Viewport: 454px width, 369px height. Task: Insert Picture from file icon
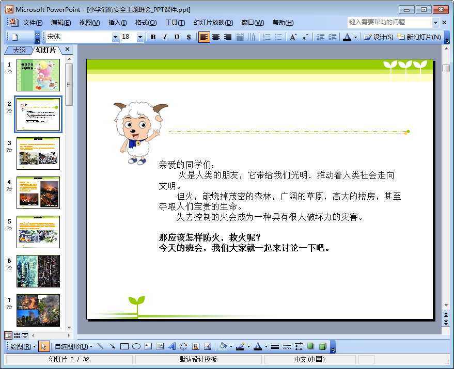[208, 346]
